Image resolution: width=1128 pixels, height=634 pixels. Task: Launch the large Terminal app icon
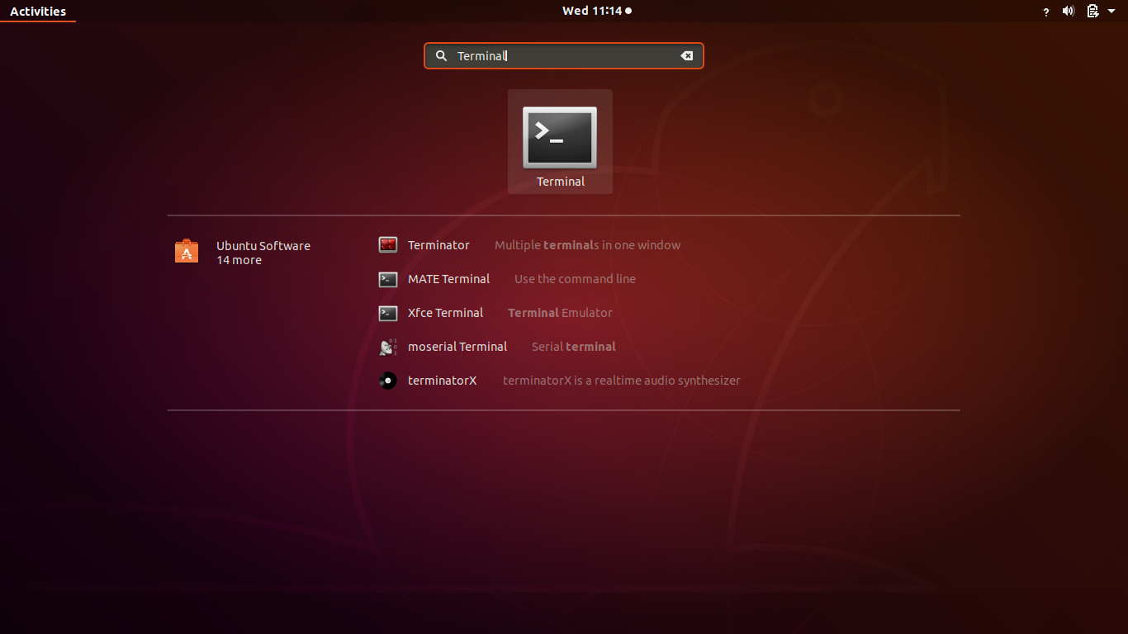560,137
